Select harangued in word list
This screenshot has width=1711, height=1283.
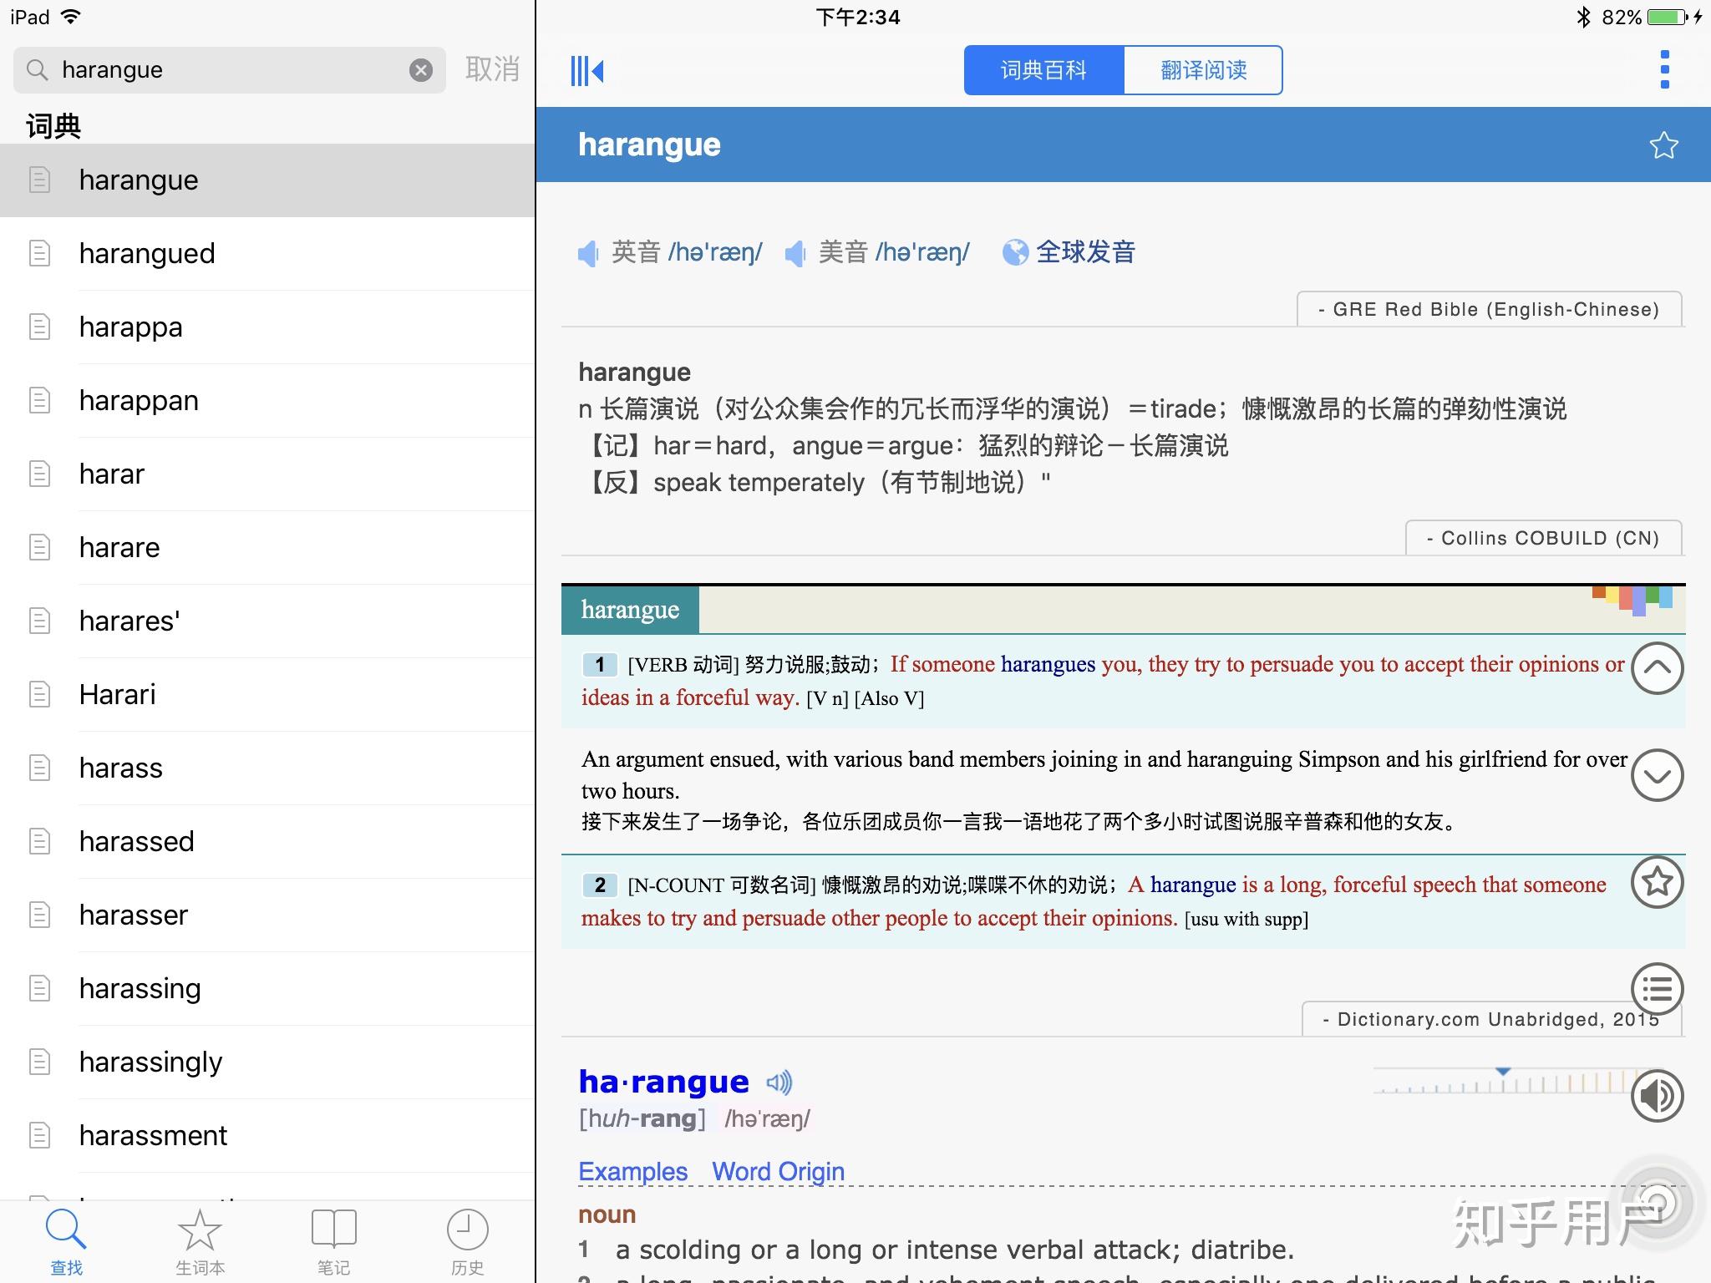267,254
